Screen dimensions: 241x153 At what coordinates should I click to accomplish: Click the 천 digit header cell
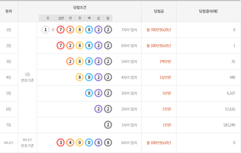80,18
